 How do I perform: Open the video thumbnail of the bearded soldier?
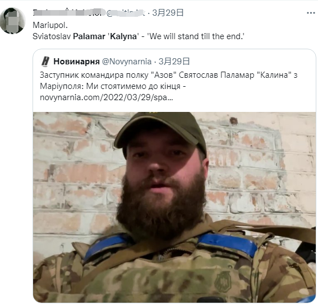(174, 207)
